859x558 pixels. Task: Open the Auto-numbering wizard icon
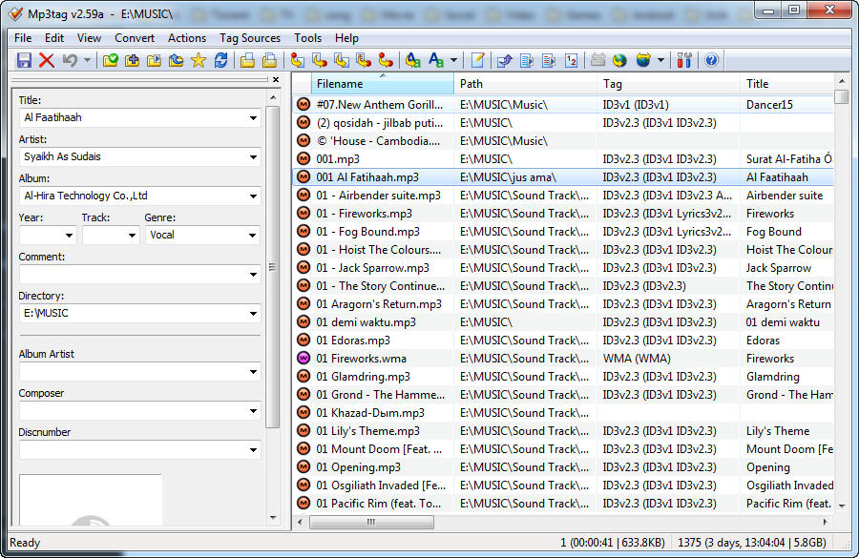(571, 60)
